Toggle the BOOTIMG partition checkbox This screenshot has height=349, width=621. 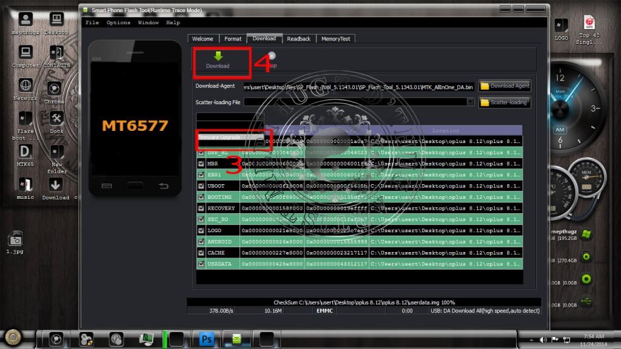coord(201,198)
